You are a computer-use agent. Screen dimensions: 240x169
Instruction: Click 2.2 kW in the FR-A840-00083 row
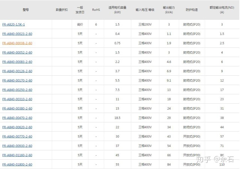(117, 62)
